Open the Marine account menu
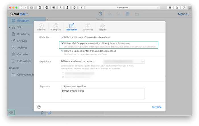Screen dimensions: 199x126 pyautogui.click(x=183, y=14)
